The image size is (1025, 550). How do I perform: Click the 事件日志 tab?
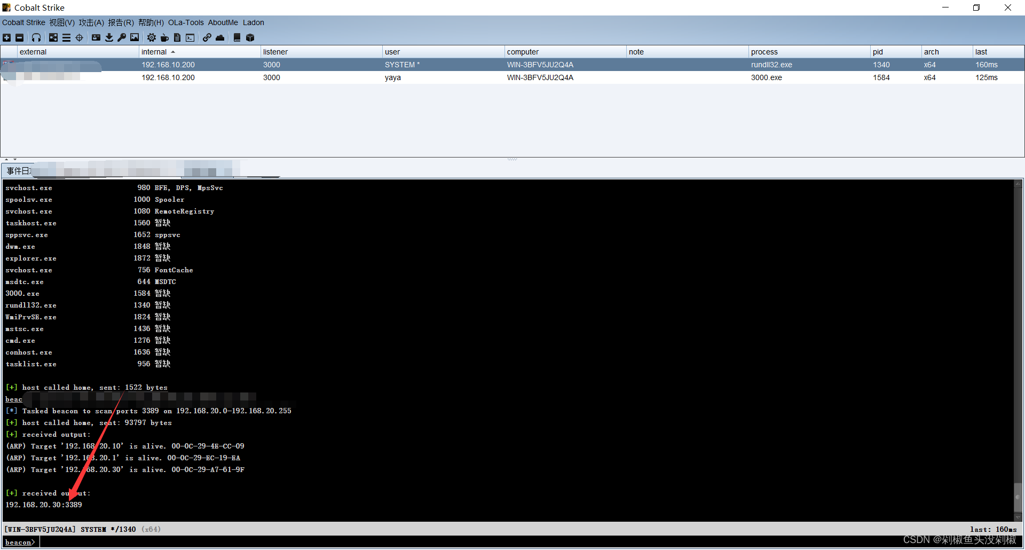pos(18,171)
